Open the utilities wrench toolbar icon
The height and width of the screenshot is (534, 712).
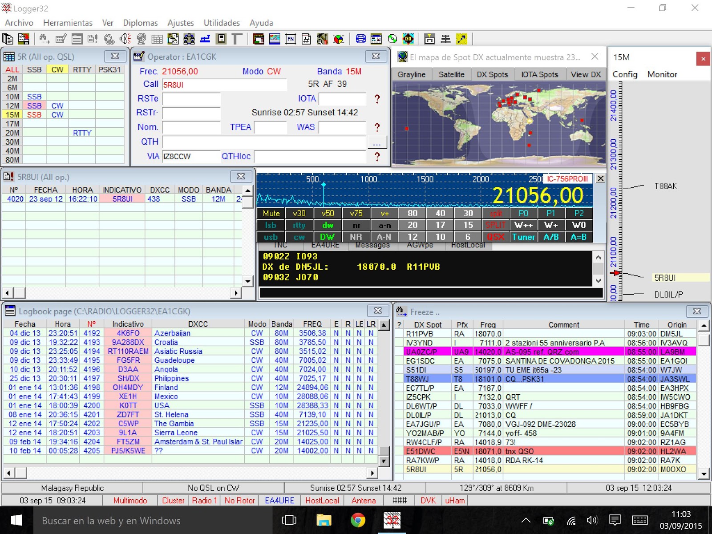[321, 39]
